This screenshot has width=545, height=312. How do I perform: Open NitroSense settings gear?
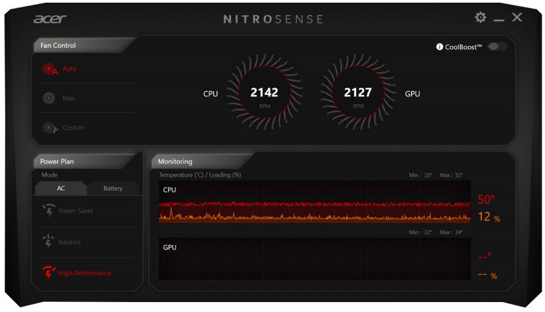[x=481, y=17]
